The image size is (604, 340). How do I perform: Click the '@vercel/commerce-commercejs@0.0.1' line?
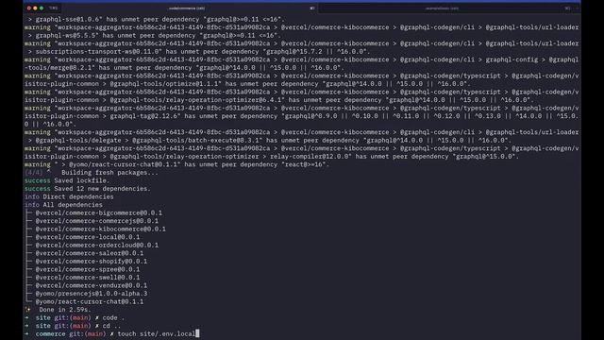pyautogui.click(x=96, y=221)
